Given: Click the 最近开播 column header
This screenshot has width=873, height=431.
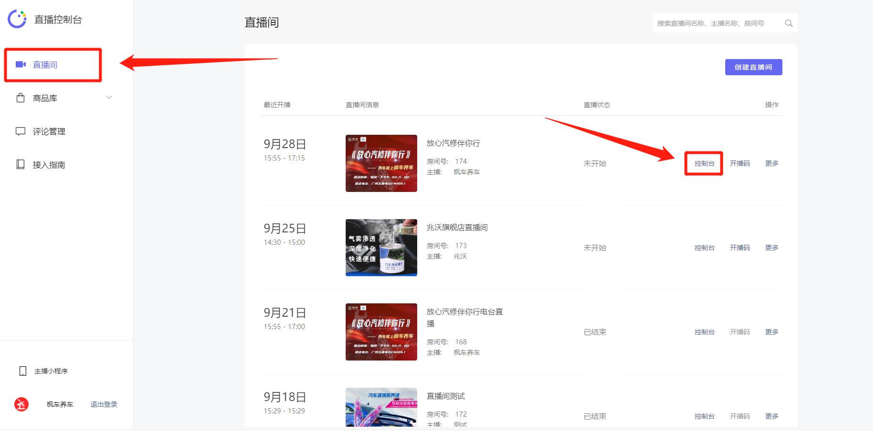Looking at the screenshot, I should (277, 105).
